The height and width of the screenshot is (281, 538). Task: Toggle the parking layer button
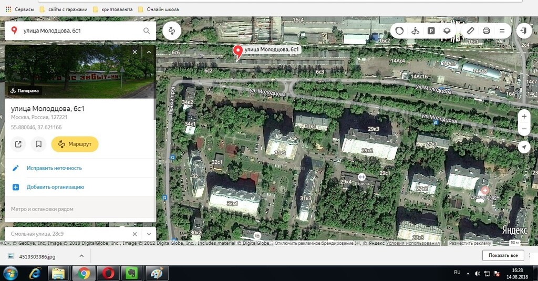point(431,31)
